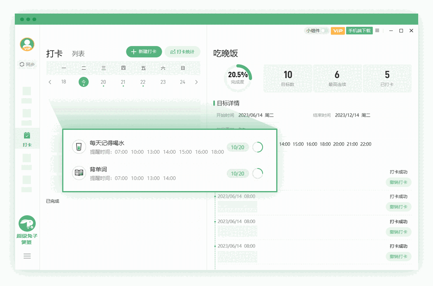Image resolution: width=433 pixels, height=286 pixels.
Task: Click the last 撤销打卡 button at the bottom
Action: coord(398,256)
